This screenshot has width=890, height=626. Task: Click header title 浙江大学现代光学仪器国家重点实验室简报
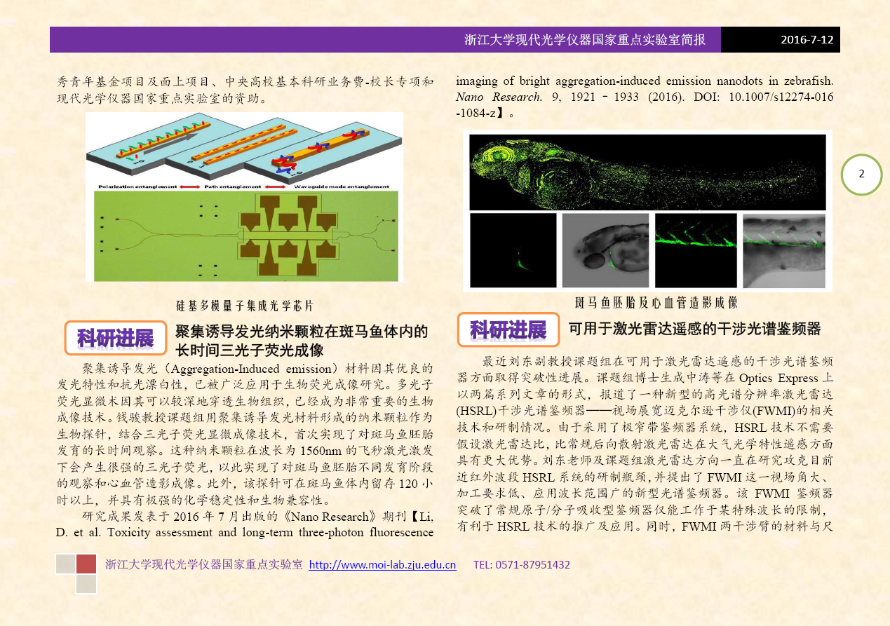point(585,40)
